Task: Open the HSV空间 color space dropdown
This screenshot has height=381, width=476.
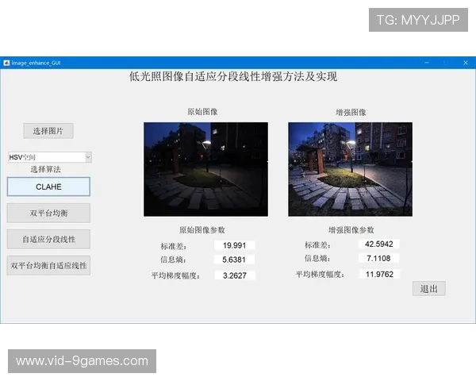Action: point(50,157)
